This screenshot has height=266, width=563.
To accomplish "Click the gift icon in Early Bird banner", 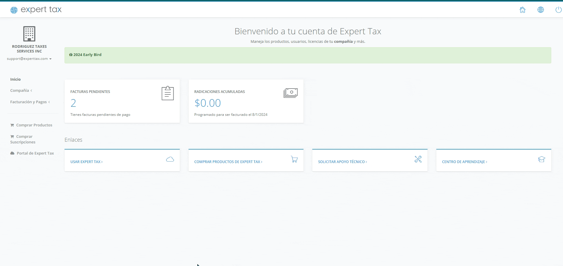I will (71, 55).
